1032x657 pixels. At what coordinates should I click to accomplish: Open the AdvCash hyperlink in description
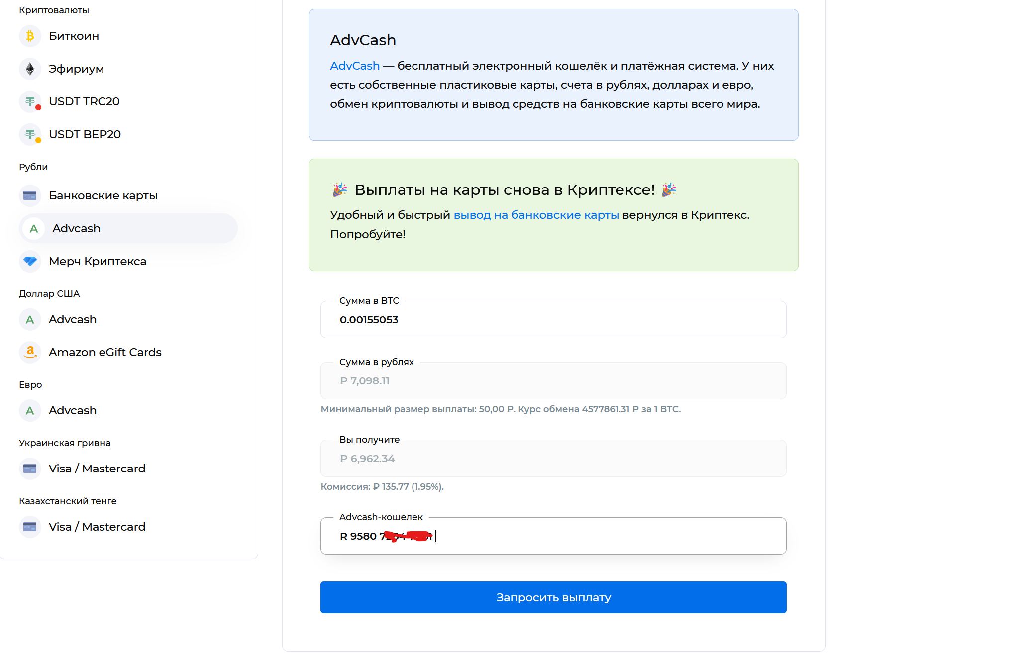pos(355,66)
